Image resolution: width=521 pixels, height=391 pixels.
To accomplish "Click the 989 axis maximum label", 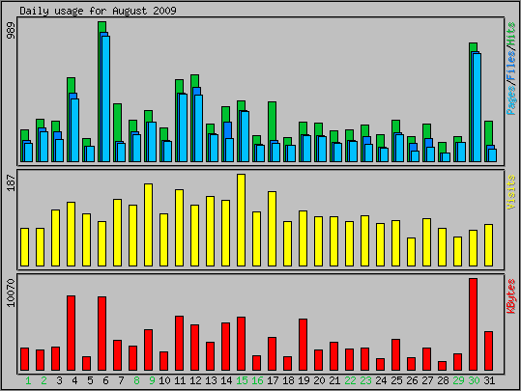I will [x=11, y=31].
